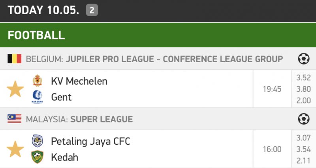Click soccer ball icon in Malaysia league row
The height and width of the screenshot is (168, 316).
303,119
